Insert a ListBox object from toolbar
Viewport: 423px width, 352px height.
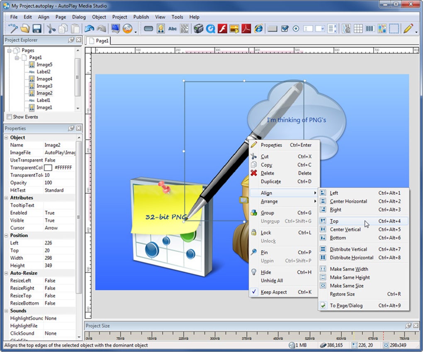coord(332,29)
